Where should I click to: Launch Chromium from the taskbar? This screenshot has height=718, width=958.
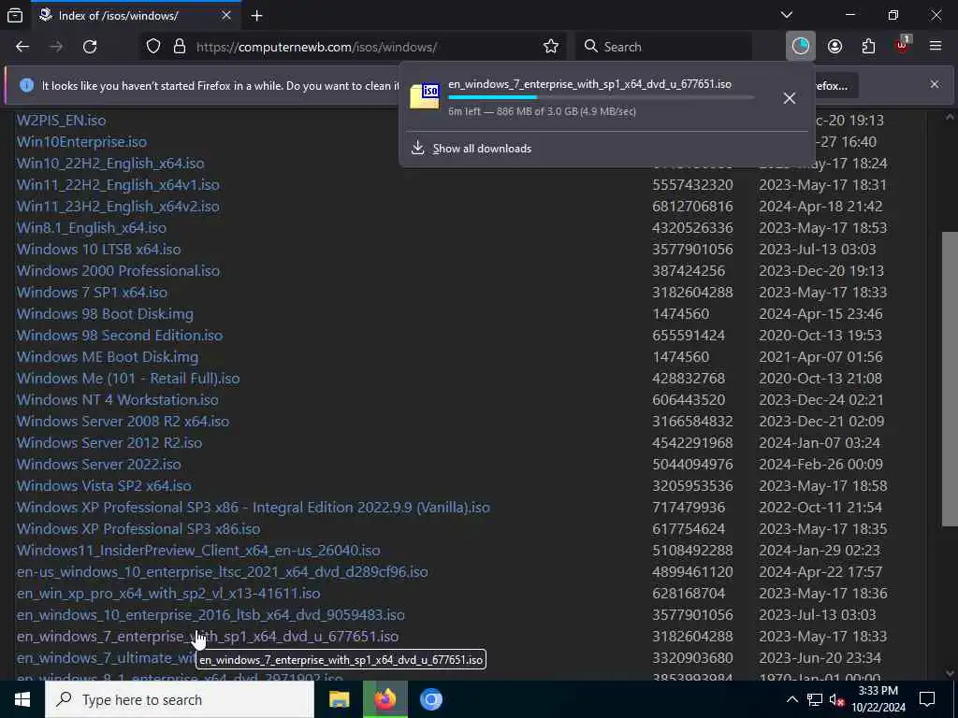pyautogui.click(x=431, y=699)
